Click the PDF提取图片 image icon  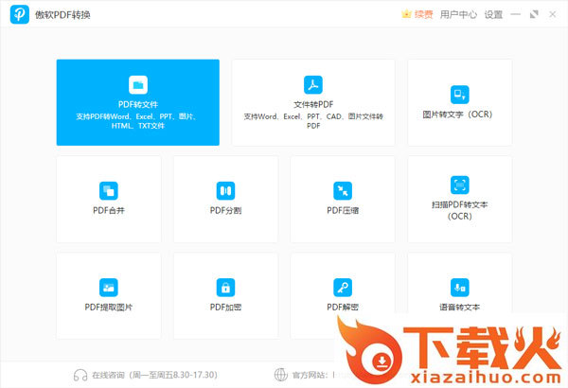click(x=108, y=288)
